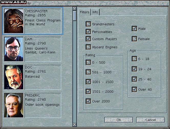The width and height of the screenshot is (170, 129).
Task: Click Liam's description 'Likes Queen's Gambit, Caro-Kann'
Action: point(40,50)
